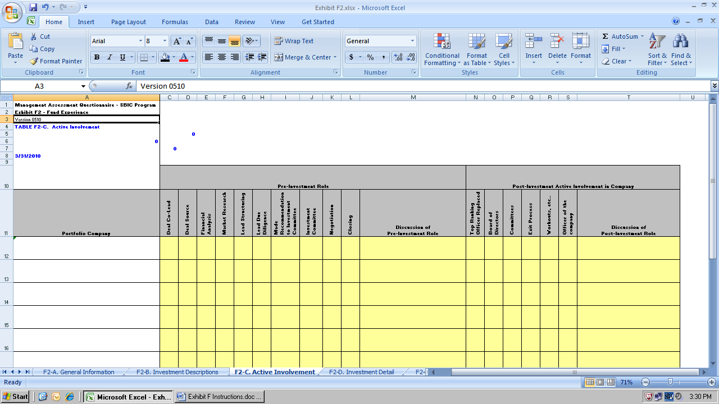
Task: Click the Find & Select binoculars icon
Action: click(681, 43)
